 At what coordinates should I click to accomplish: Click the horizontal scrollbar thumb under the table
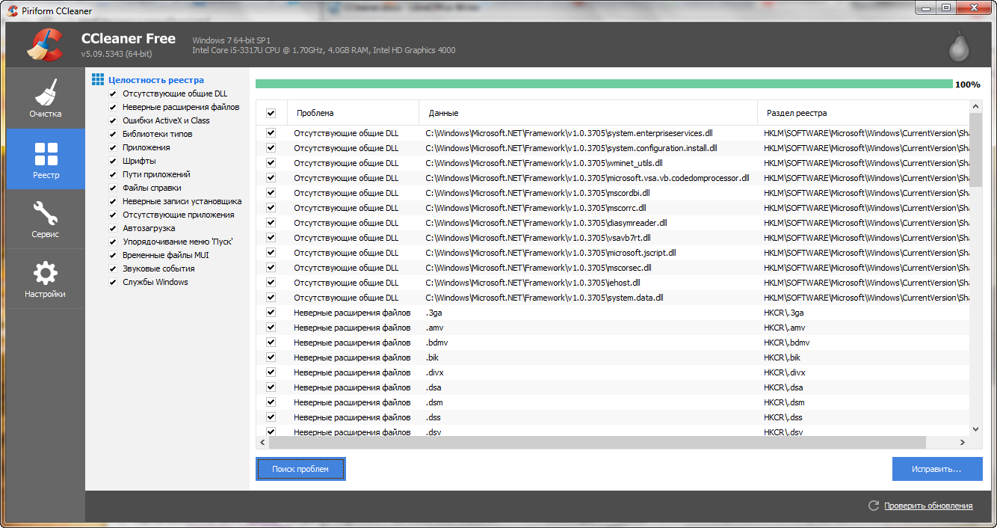(x=596, y=442)
